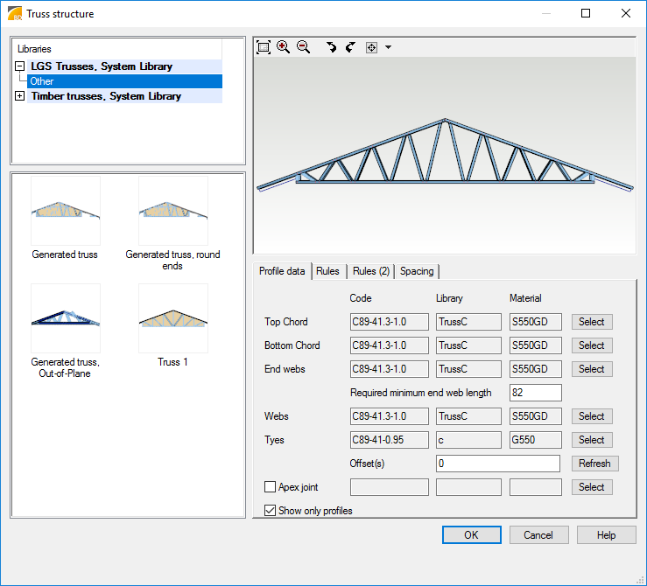Open the Rules (2) tab

[x=370, y=271]
